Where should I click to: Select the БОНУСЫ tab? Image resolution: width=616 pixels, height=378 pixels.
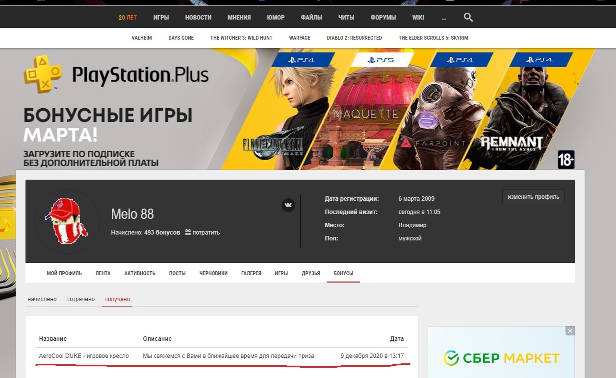[x=343, y=273]
